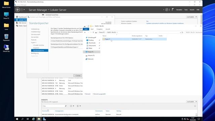Go to Migration step in wizard
This screenshot has height=121, width=215.
click(x=36, y=48)
